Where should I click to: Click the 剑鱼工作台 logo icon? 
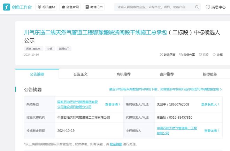pos(7,7)
